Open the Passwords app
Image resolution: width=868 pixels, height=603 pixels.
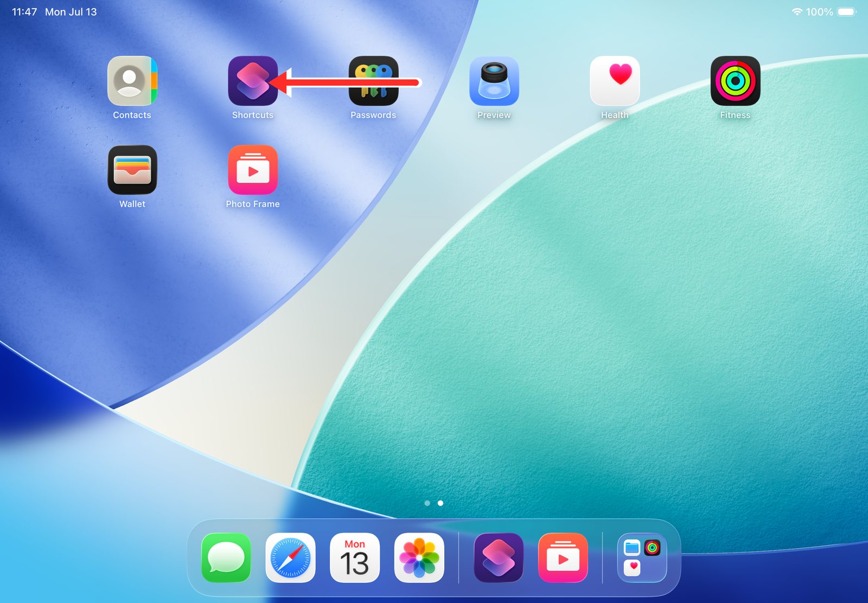pyautogui.click(x=373, y=81)
